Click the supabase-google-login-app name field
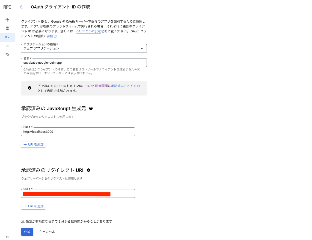The image size is (312, 240). (x=84, y=63)
